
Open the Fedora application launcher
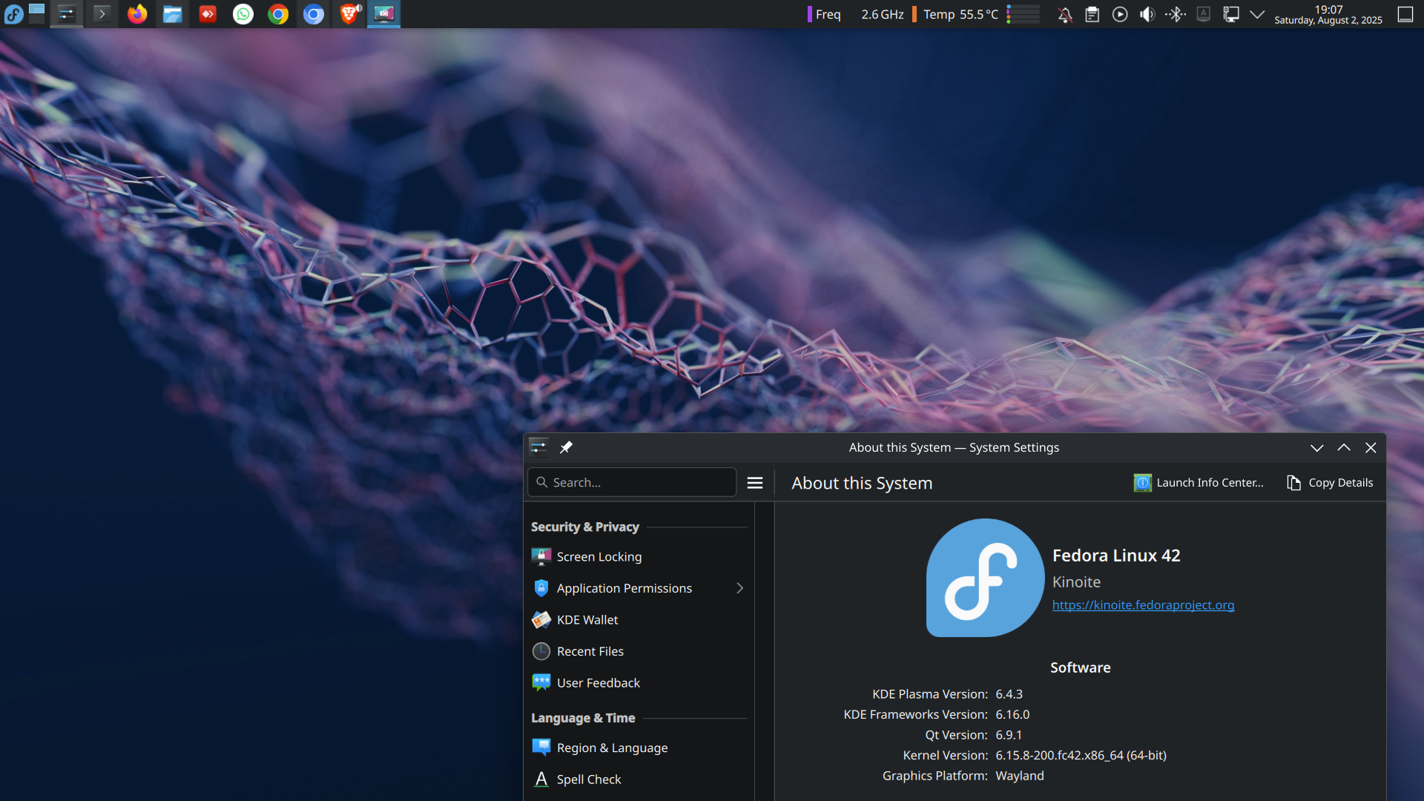click(x=13, y=13)
